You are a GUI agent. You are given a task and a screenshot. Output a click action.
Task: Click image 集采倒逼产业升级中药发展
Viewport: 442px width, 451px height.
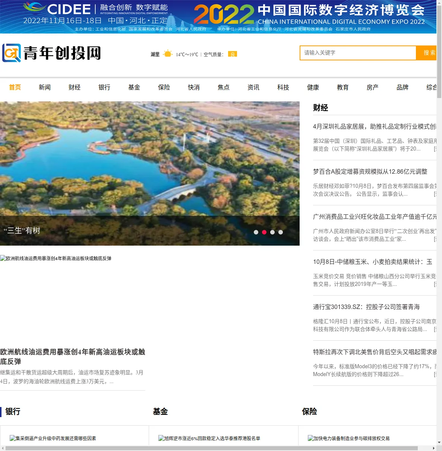[x=53, y=438]
